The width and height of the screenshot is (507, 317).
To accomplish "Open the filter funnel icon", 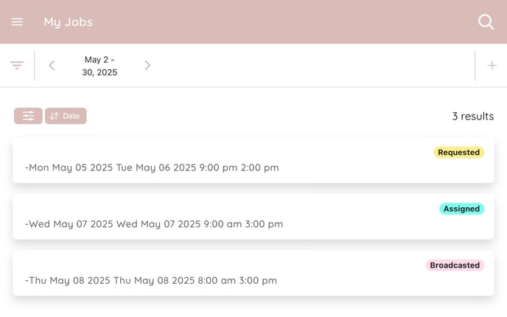I will 17,66.
